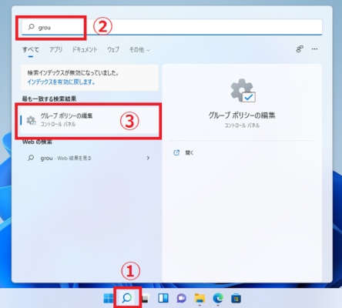Click the search account options icon
This screenshot has width=342, height=308.
click(300, 49)
